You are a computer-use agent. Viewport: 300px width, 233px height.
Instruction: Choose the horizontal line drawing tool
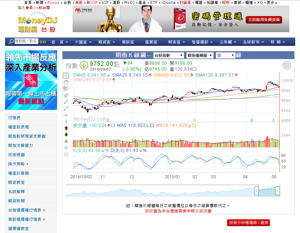(66, 115)
